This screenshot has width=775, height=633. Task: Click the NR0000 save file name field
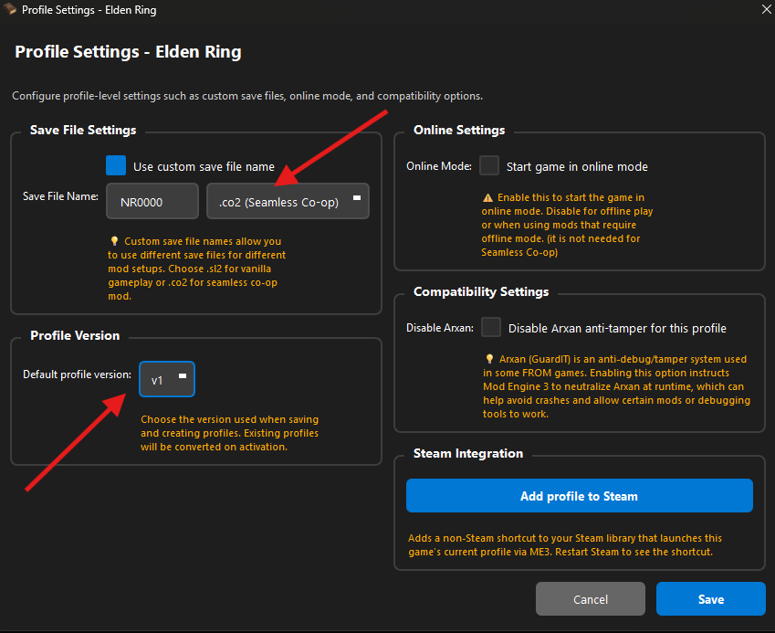tap(152, 202)
